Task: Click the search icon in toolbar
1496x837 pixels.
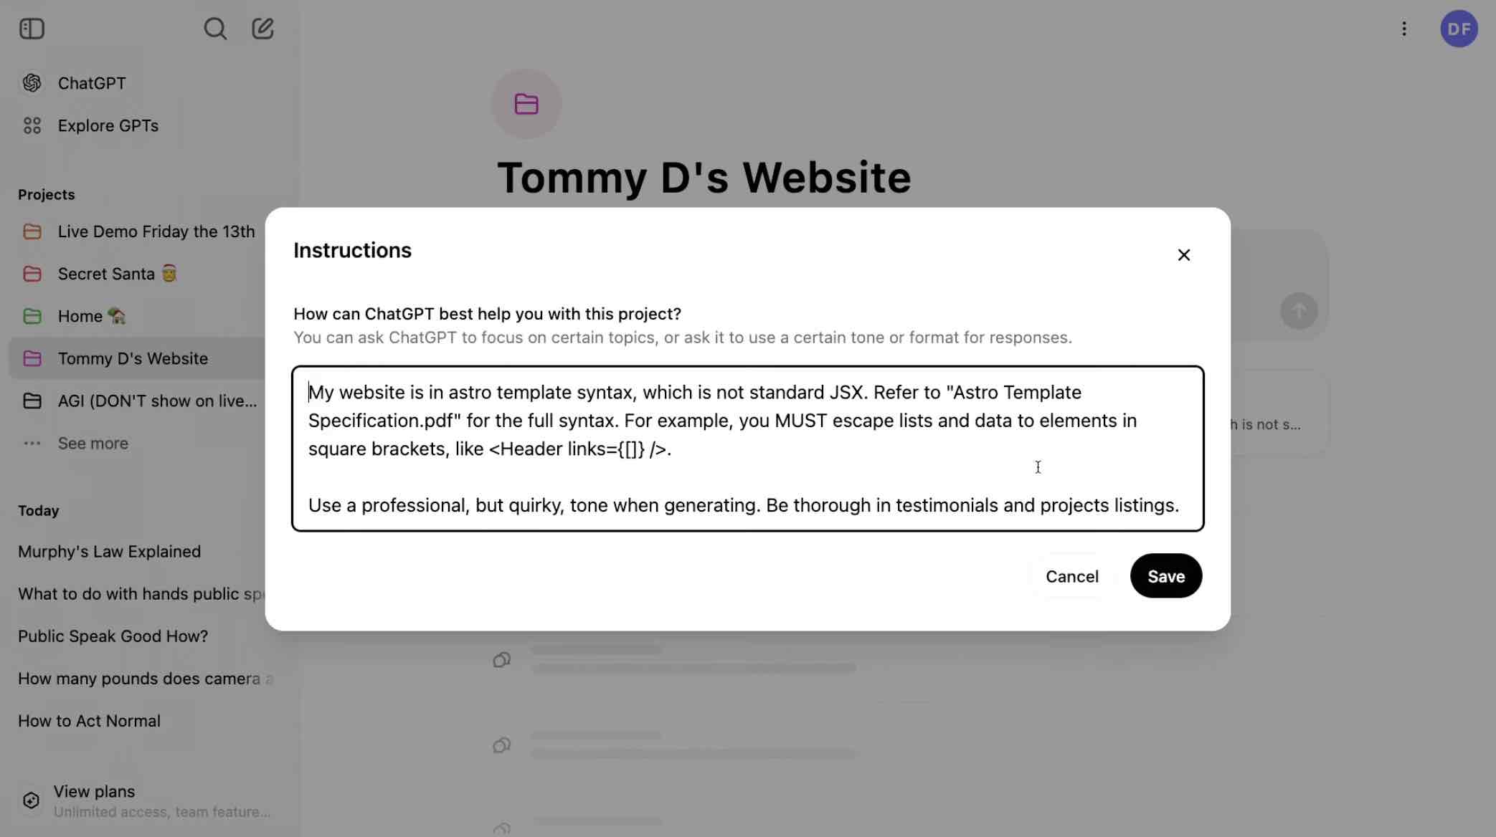Action: click(216, 28)
